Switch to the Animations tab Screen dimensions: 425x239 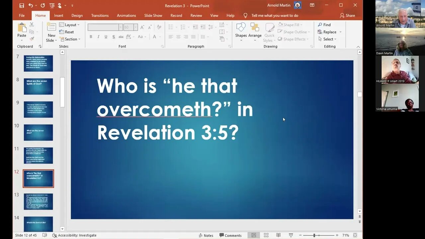click(127, 15)
